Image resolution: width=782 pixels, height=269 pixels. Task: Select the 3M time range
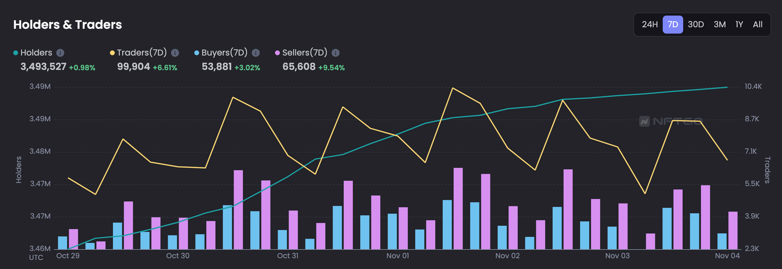coord(719,25)
